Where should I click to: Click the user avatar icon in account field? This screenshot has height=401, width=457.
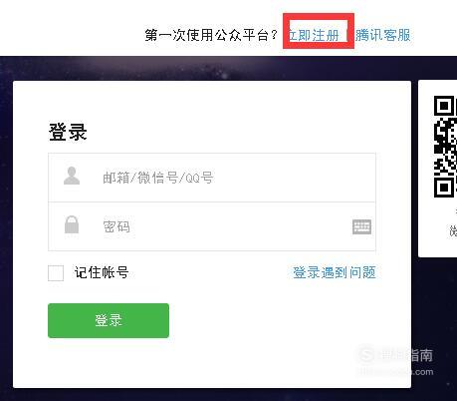point(72,176)
